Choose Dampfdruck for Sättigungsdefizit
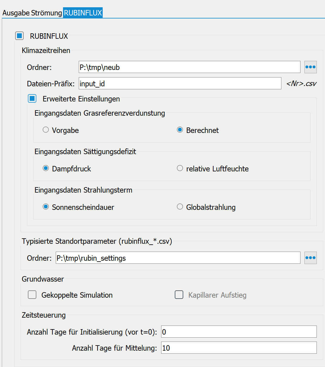 click(x=46, y=169)
